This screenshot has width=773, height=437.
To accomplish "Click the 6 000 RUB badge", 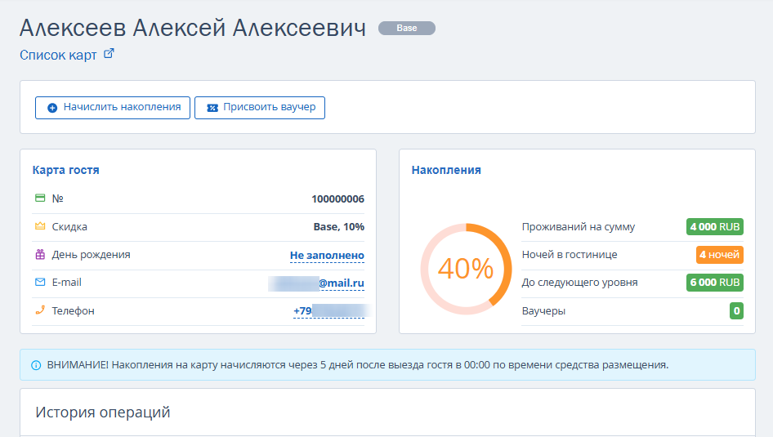I will pyautogui.click(x=715, y=283).
